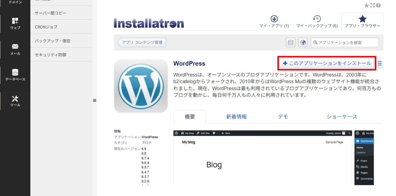Open the ツール sidebar section
Screen dimensions: 396x196
pos(15,101)
